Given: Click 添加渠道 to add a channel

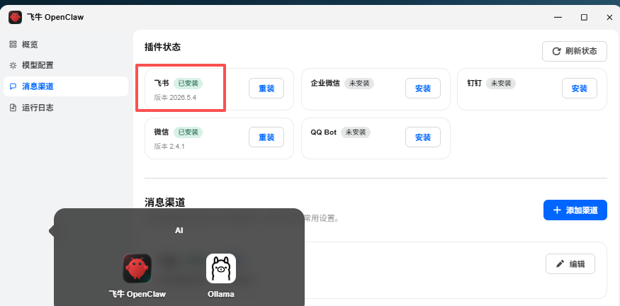Looking at the screenshot, I should (575, 210).
